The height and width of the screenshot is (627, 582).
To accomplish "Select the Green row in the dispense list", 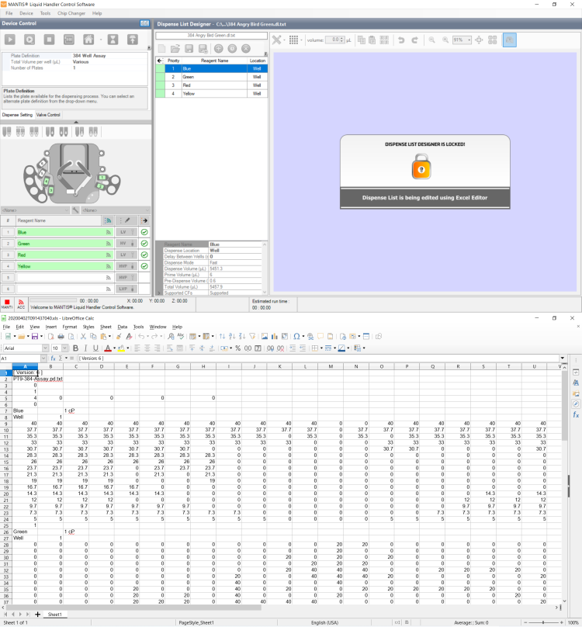I will (x=212, y=77).
